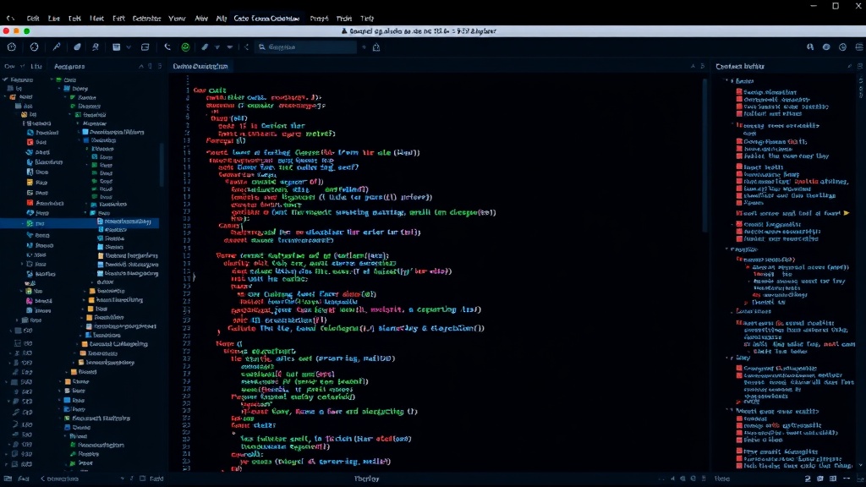The image size is (866, 487).
Task: Click the back arrow at the menu bar's left end
Action: tap(10, 19)
